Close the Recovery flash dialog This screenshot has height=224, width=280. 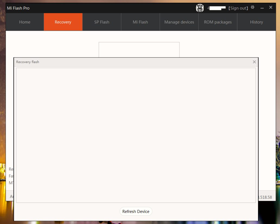pyautogui.click(x=254, y=62)
